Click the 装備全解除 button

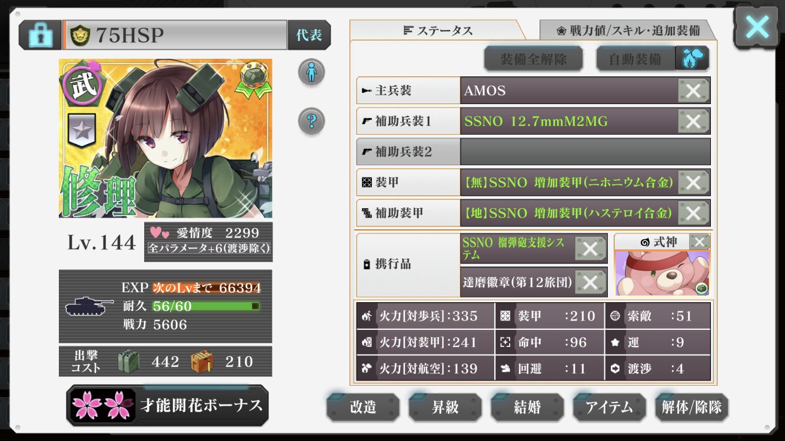pyautogui.click(x=533, y=59)
